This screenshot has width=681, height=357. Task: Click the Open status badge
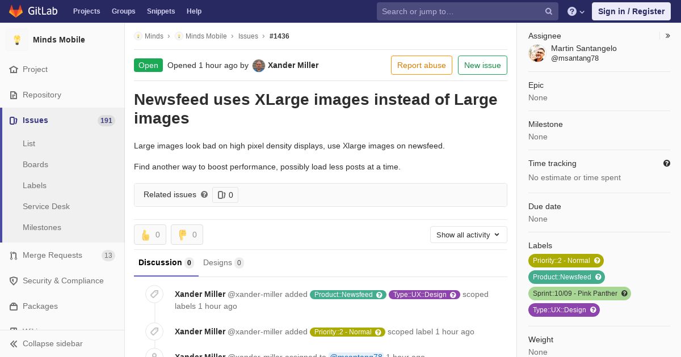tap(148, 65)
